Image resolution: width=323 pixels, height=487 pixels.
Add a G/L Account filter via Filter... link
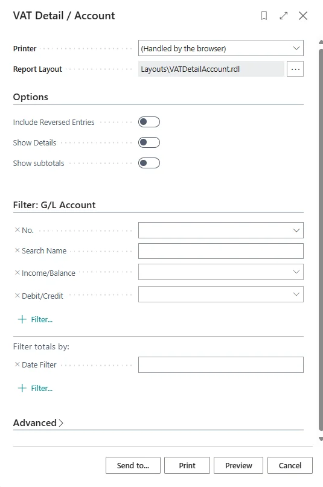[36, 319]
